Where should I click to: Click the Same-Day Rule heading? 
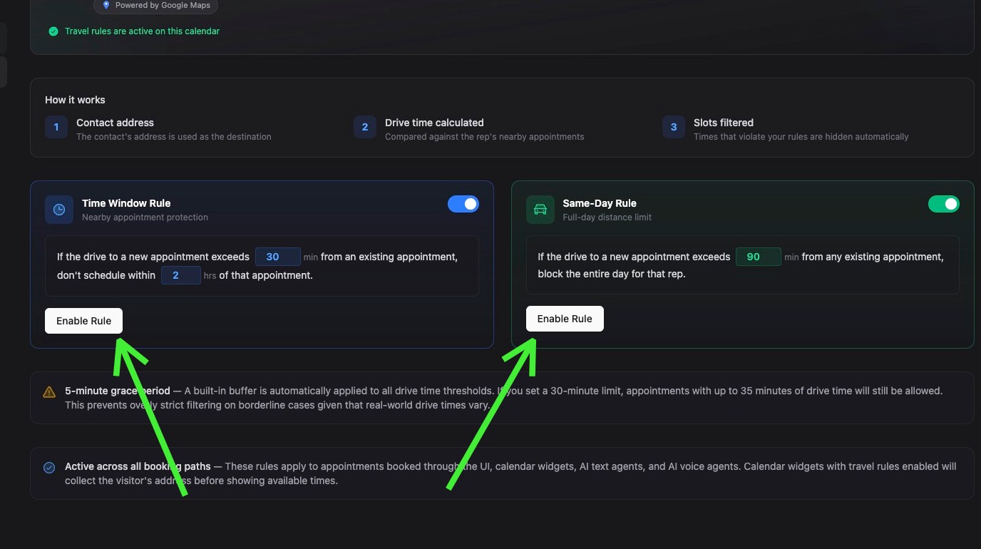[600, 203]
